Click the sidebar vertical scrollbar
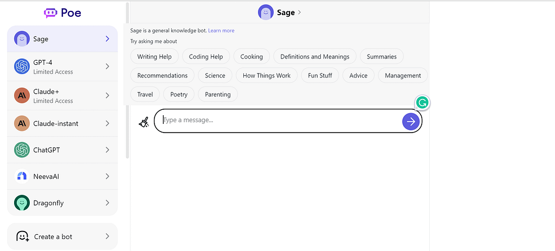 (127, 81)
